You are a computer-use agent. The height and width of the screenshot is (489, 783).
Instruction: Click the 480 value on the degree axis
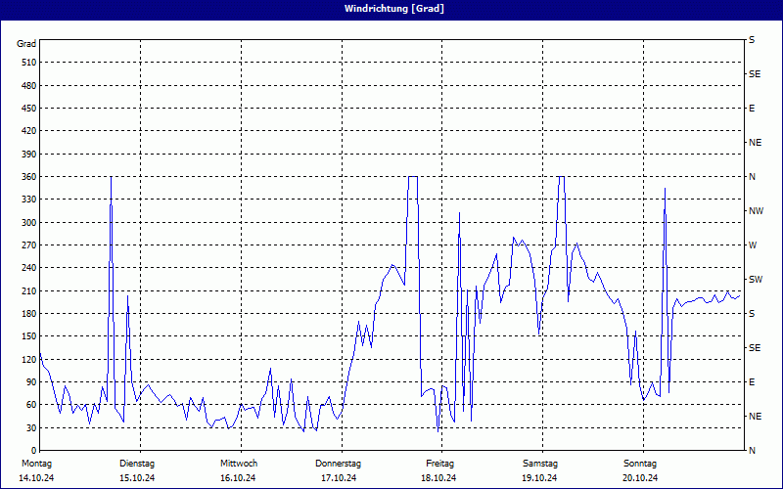tap(29, 85)
